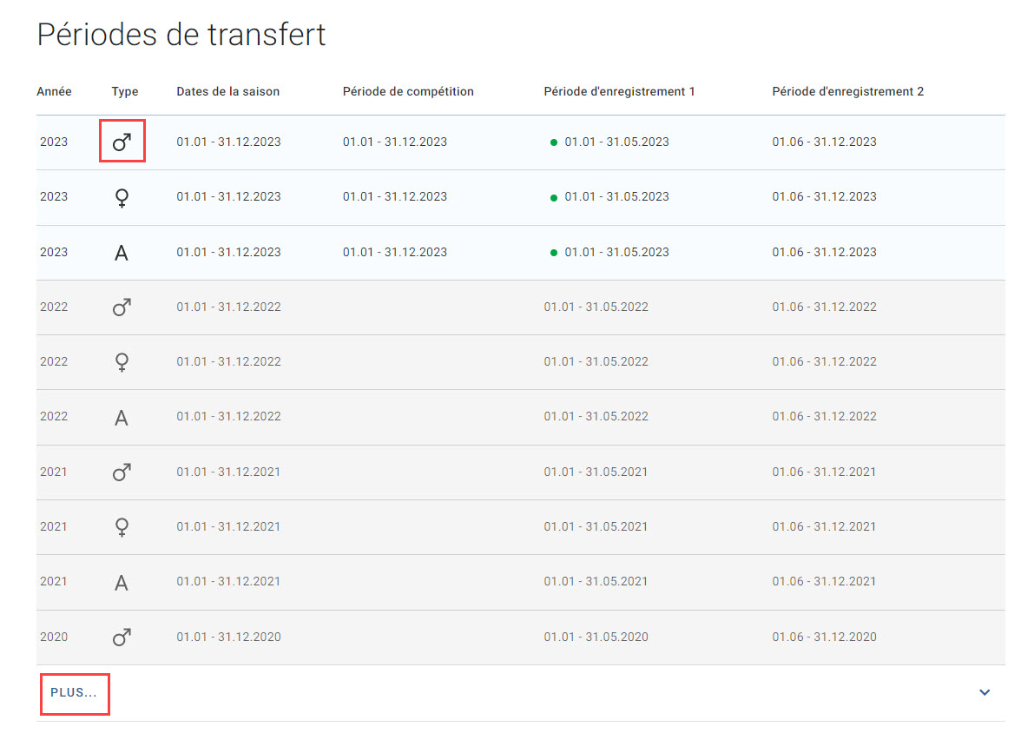Select the 'A' type icon for 2023
The height and width of the screenshot is (740, 1034).
tap(122, 253)
